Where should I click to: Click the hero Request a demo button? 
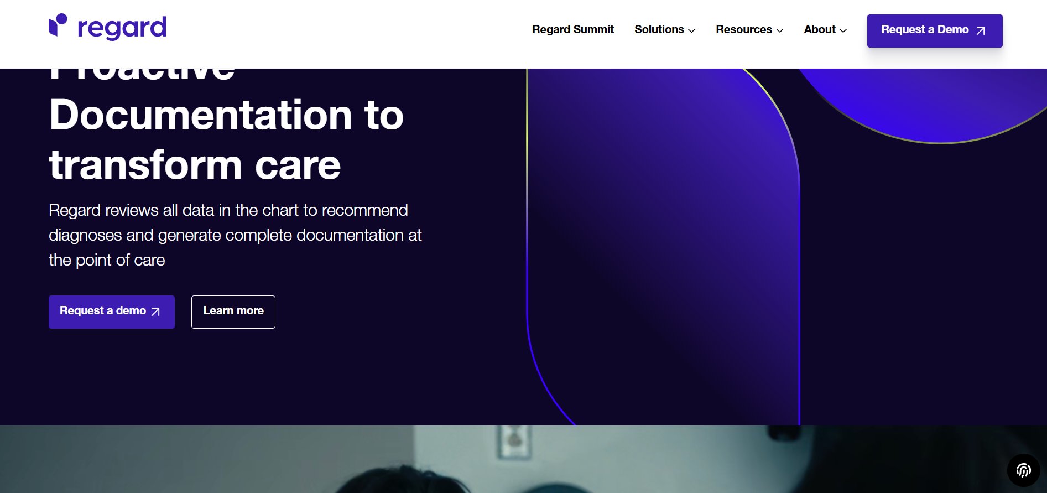(112, 312)
